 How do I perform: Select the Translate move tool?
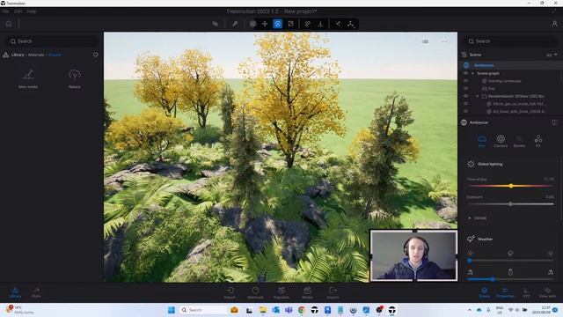click(x=265, y=24)
